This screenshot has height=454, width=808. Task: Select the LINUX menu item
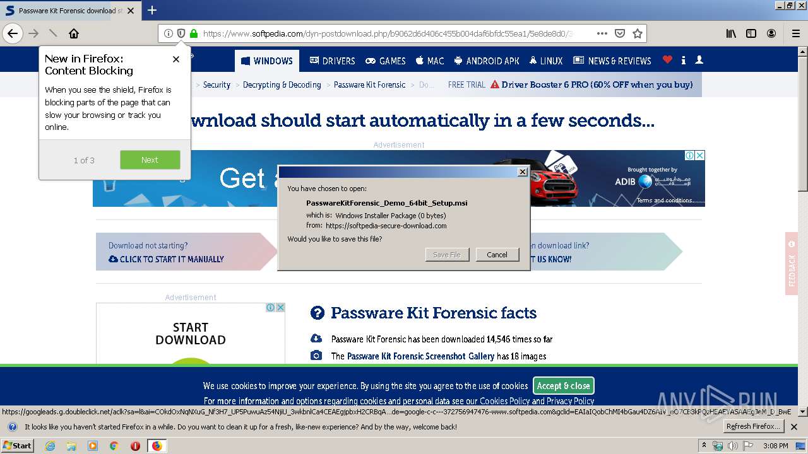coord(545,61)
